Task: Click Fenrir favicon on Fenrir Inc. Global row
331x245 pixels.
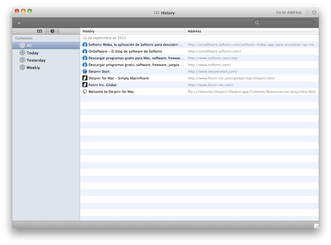Action: [x=85, y=85]
